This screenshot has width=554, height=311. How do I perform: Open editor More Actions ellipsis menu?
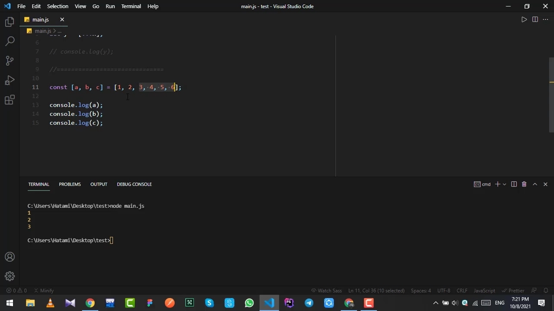coord(545,19)
